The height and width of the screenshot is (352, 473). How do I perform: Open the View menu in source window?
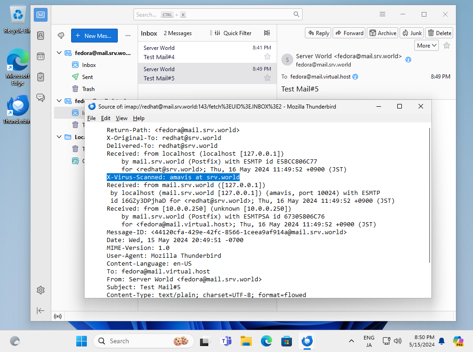click(121, 118)
